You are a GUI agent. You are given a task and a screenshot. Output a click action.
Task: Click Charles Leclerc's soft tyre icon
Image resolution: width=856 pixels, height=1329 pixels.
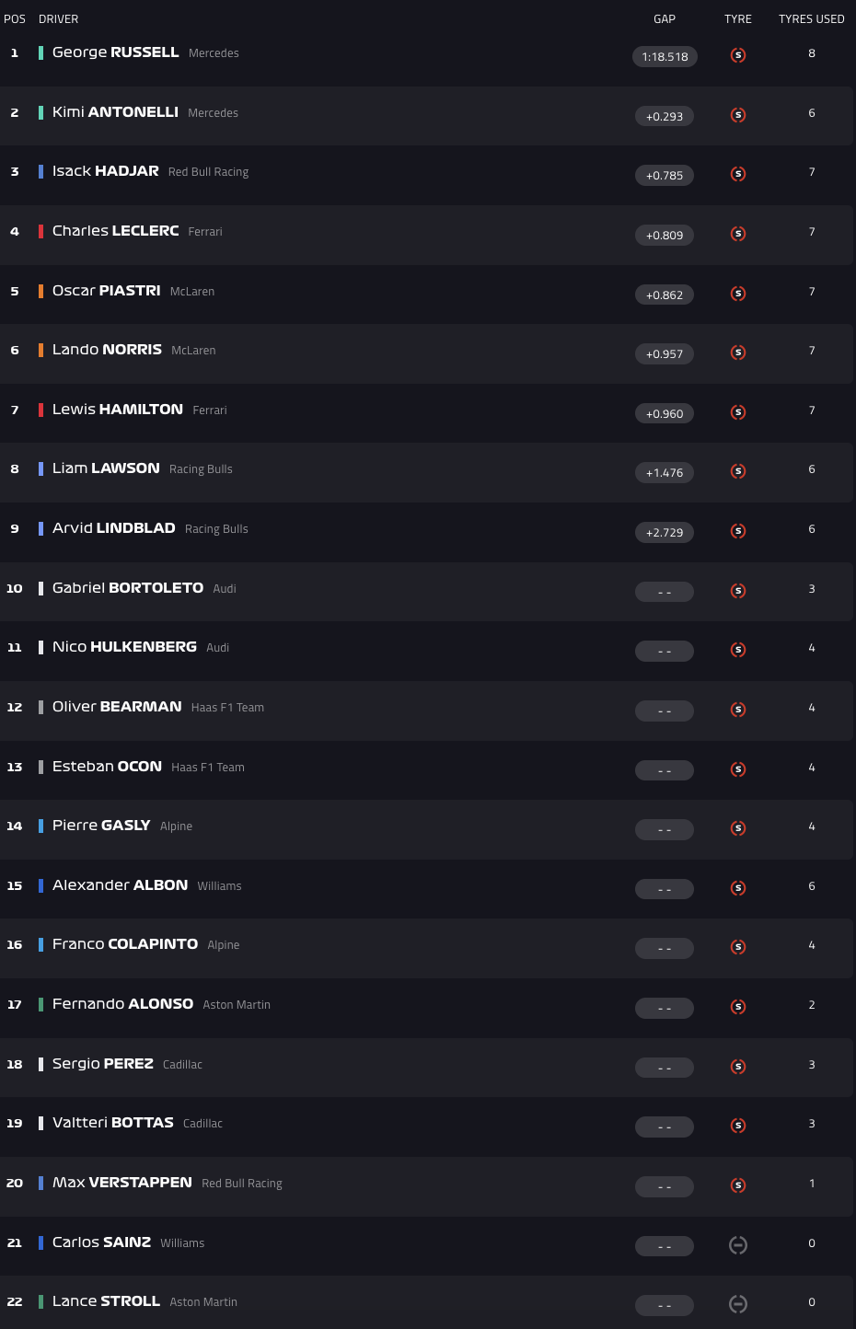point(738,234)
